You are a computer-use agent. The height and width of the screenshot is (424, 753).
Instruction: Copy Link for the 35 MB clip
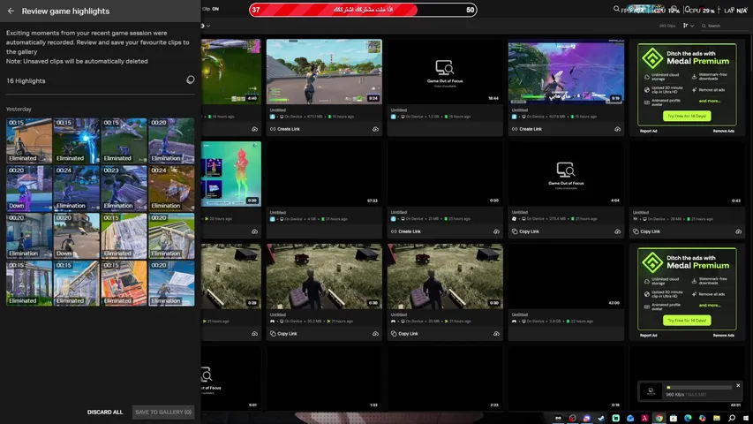[x=404, y=334]
